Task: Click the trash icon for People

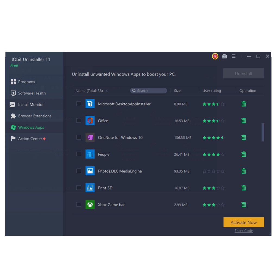Action: point(244,154)
